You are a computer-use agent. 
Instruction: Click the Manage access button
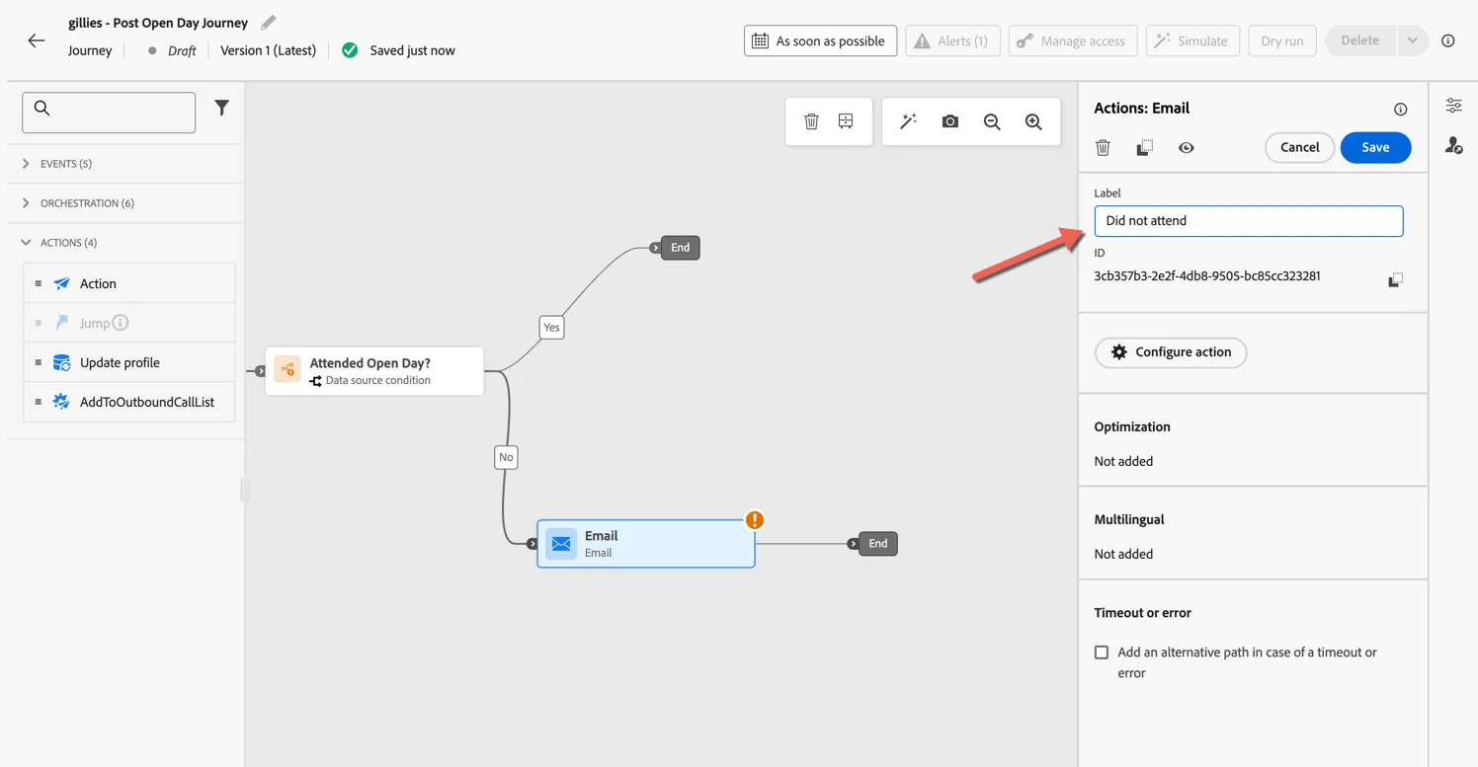pos(1073,40)
